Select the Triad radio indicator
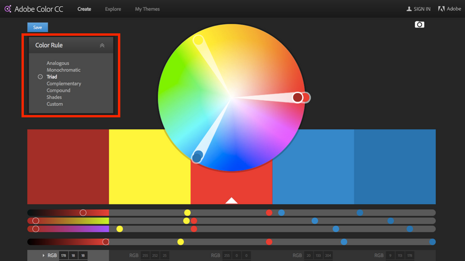465x261 pixels. (x=40, y=77)
